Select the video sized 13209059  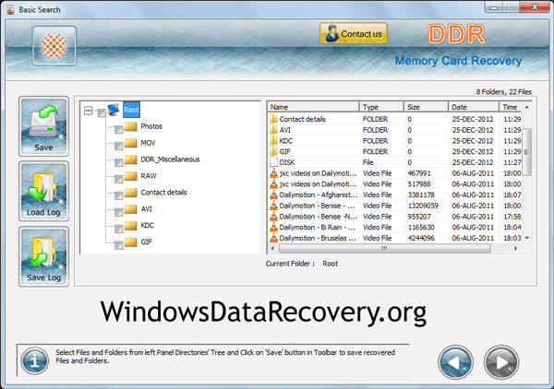coord(395,206)
